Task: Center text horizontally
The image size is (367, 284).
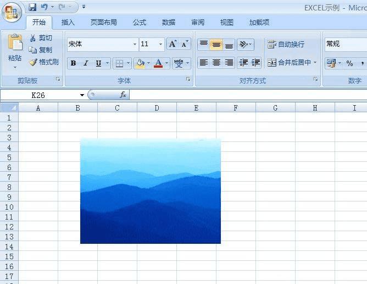Action: click(x=216, y=63)
